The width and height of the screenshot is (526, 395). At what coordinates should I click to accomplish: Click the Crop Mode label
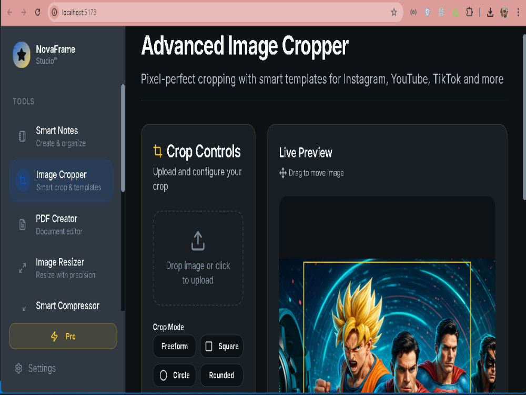pos(168,327)
